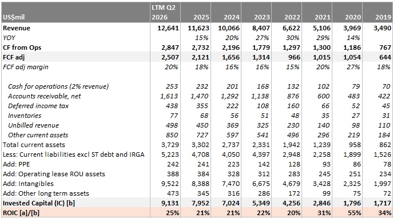
Task: Select the 'Other current assets' label
Action: pyautogui.click(x=38, y=135)
